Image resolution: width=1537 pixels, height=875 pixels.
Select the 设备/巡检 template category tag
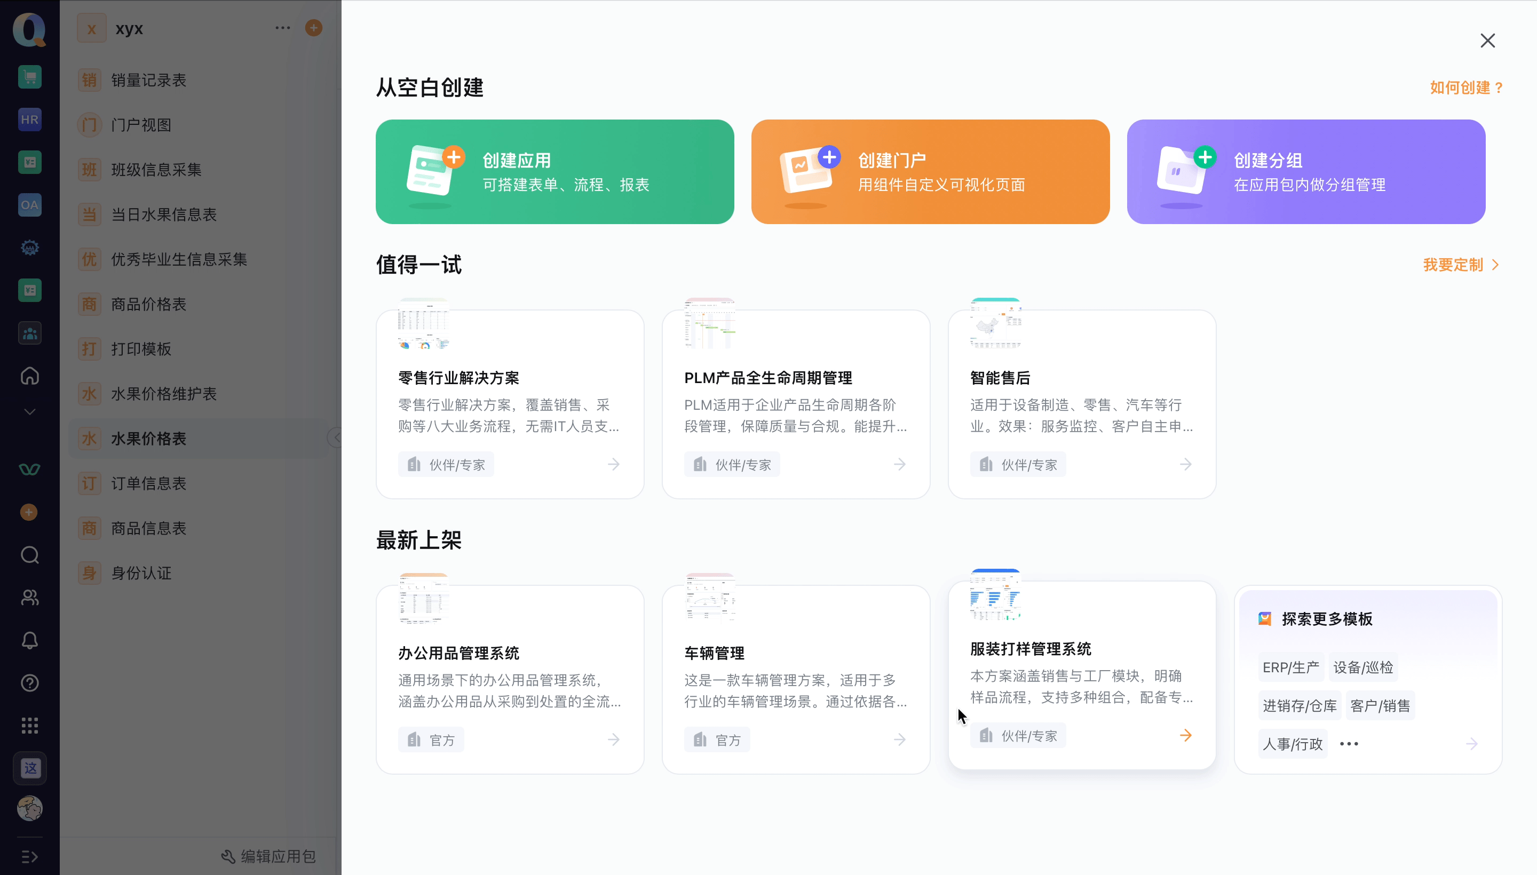(1362, 667)
